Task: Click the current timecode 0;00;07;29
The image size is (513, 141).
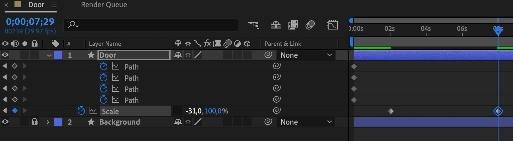Action: 30,22
